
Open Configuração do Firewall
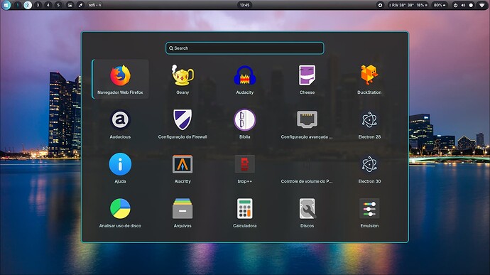coord(183,124)
